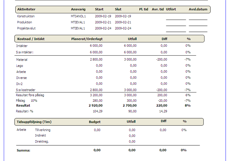
Task: Click the Resultat diff value 220,00
Action: coord(161,106)
